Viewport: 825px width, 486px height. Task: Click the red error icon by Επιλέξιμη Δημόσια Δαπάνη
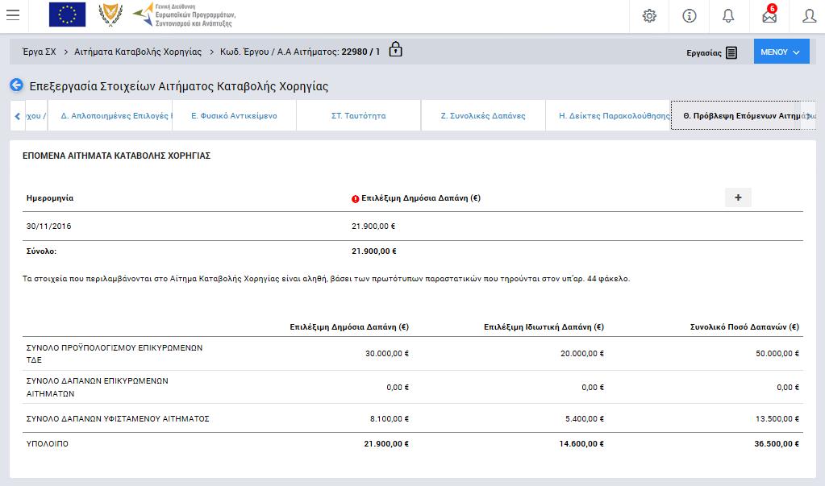(x=355, y=199)
